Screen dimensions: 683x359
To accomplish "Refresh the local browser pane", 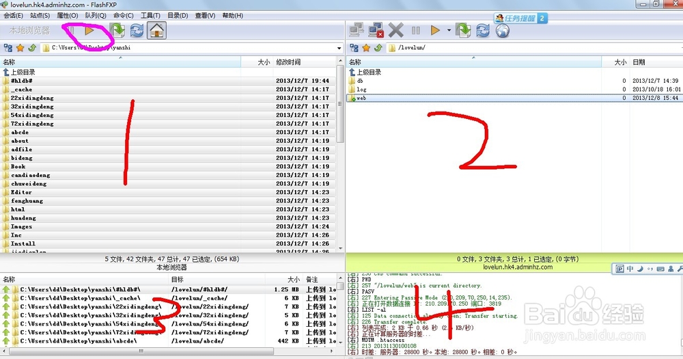I will point(137,31).
